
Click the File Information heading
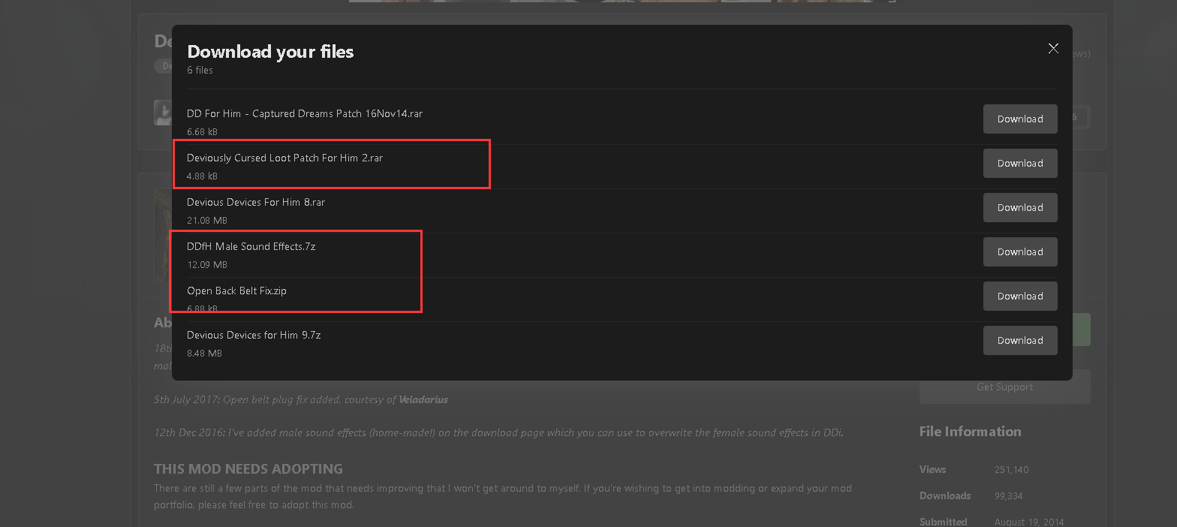(x=970, y=432)
